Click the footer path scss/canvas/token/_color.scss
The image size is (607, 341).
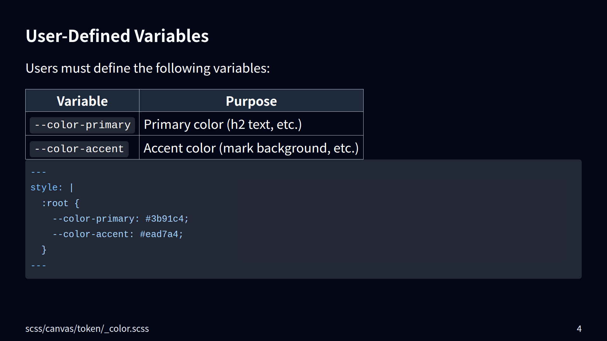[87, 329]
